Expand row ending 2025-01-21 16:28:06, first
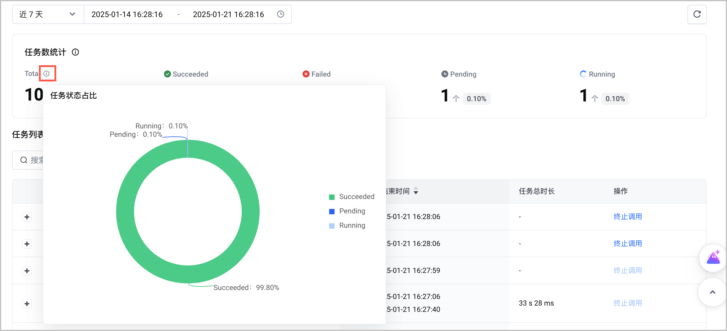 pos(27,217)
